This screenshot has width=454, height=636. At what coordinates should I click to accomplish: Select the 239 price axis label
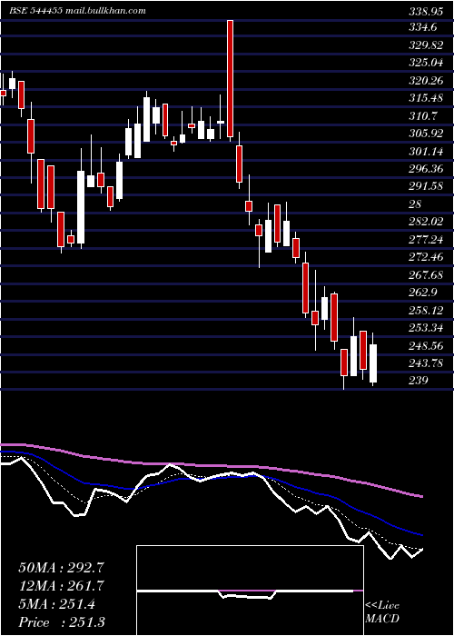[x=419, y=381]
